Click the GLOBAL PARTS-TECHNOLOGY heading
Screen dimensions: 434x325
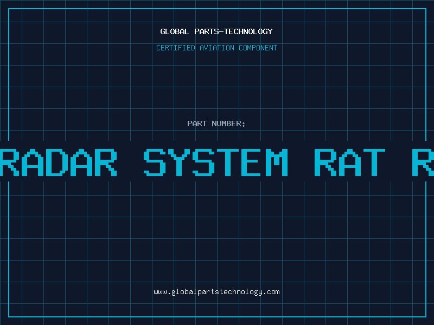(216, 31)
